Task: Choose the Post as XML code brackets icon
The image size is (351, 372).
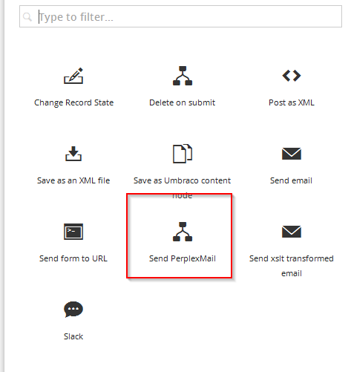Action: (x=292, y=76)
